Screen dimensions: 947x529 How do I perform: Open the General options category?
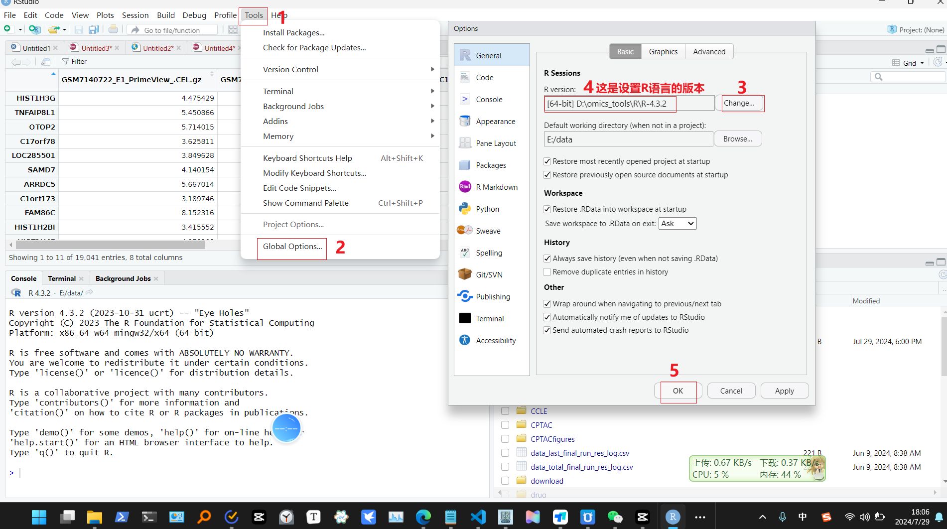[x=491, y=55]
